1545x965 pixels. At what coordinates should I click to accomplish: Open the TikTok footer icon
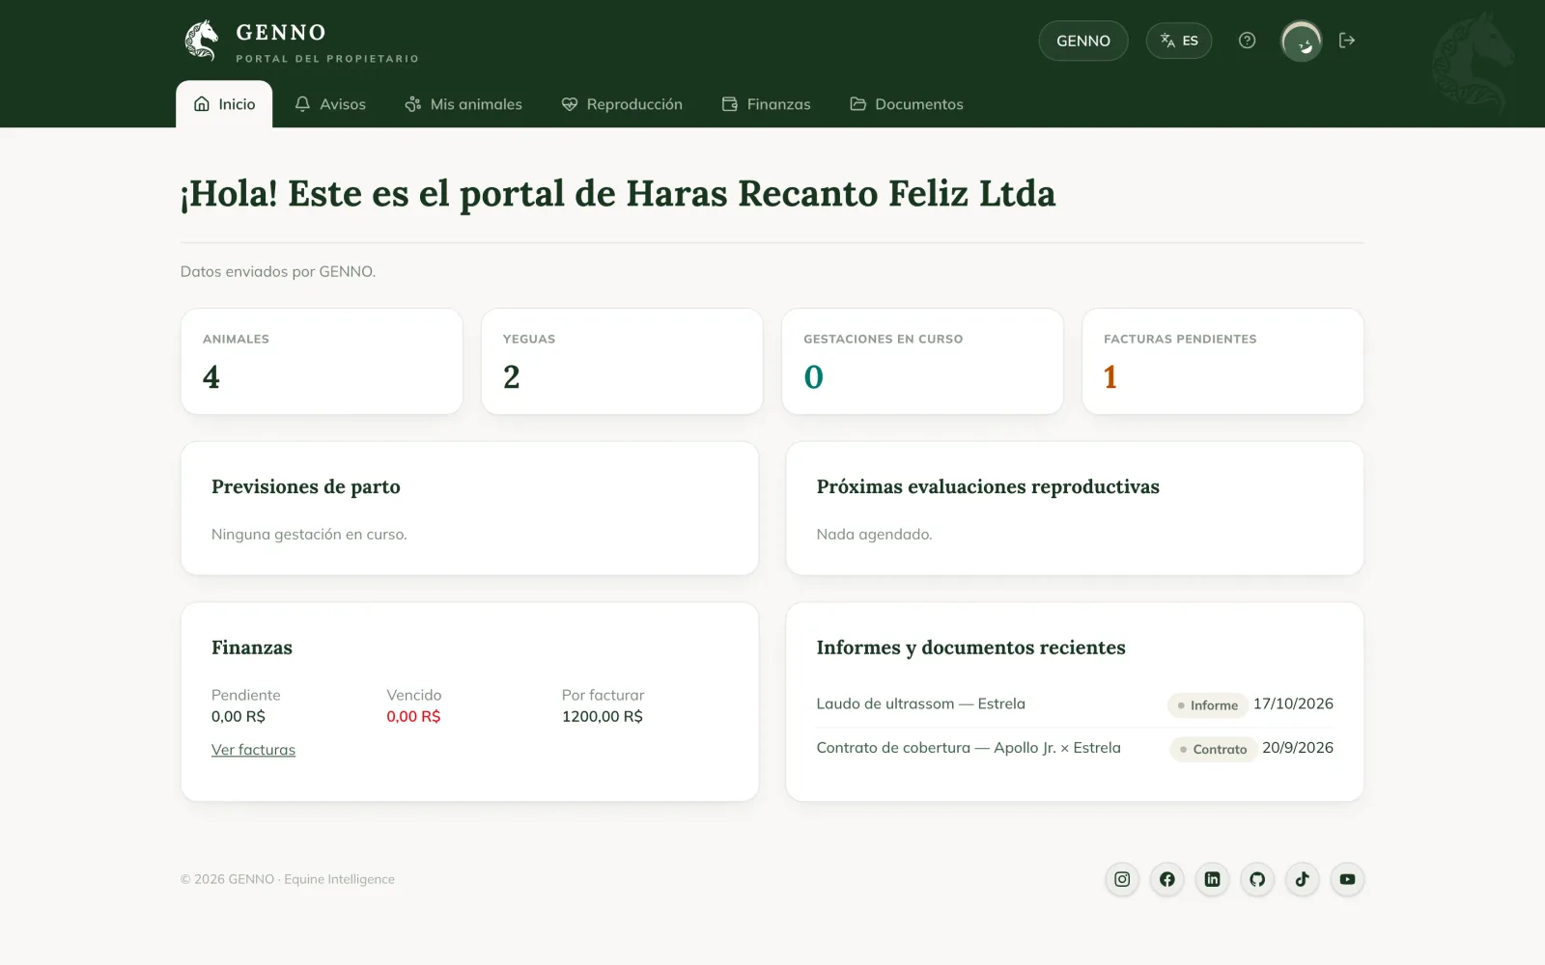tap(1303, 879)
